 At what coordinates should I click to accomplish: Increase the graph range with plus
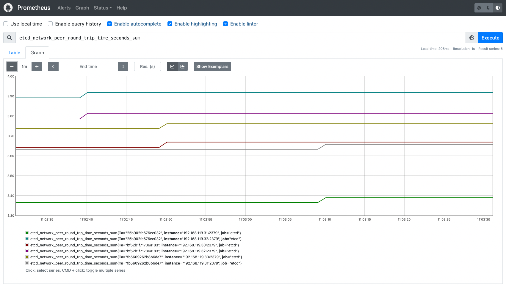coord(37,66)
